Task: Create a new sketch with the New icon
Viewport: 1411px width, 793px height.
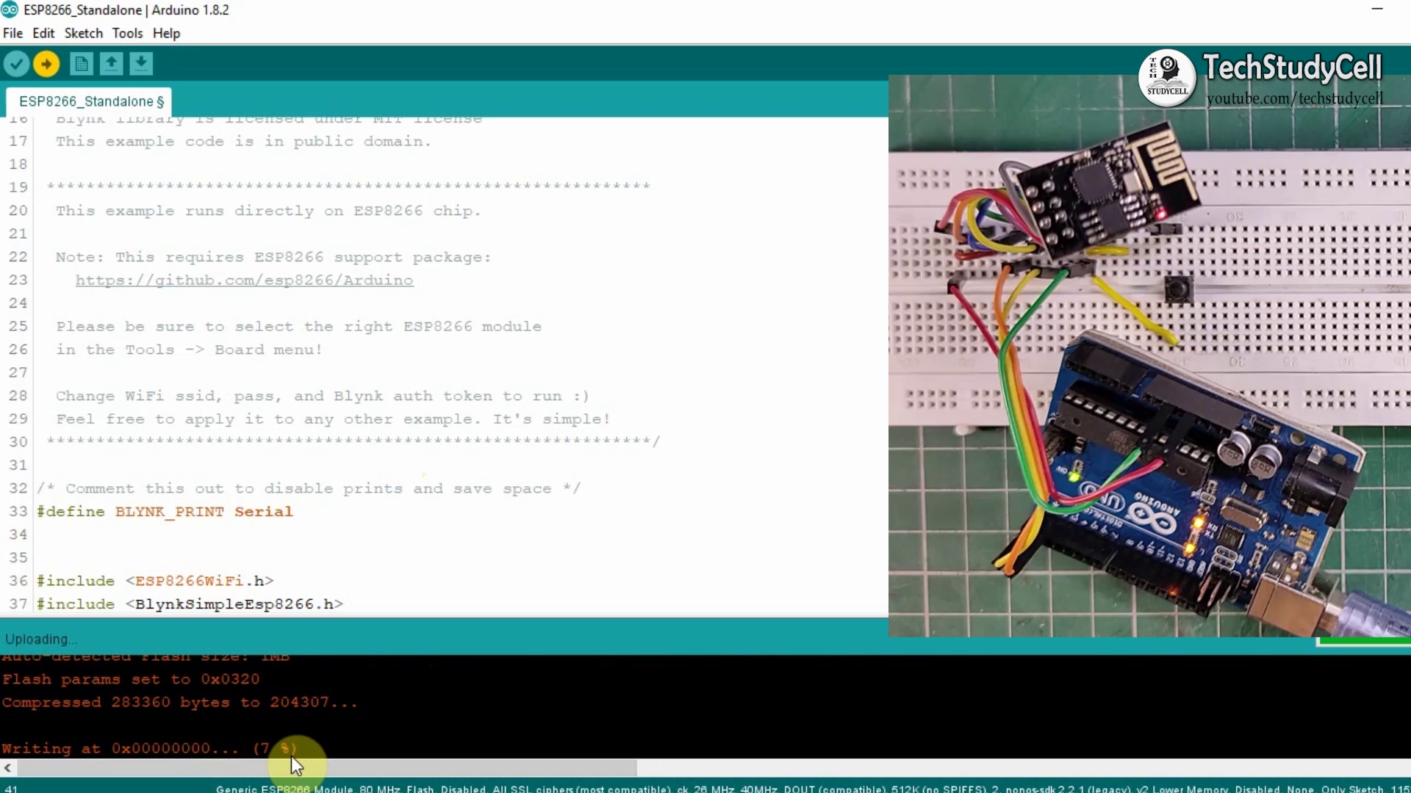Action: click(81, 64)
